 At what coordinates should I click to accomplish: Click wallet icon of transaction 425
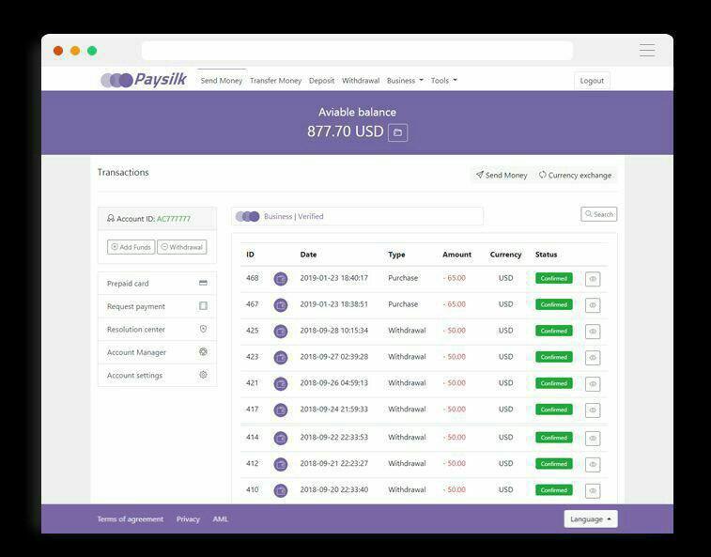coord(281,332)
